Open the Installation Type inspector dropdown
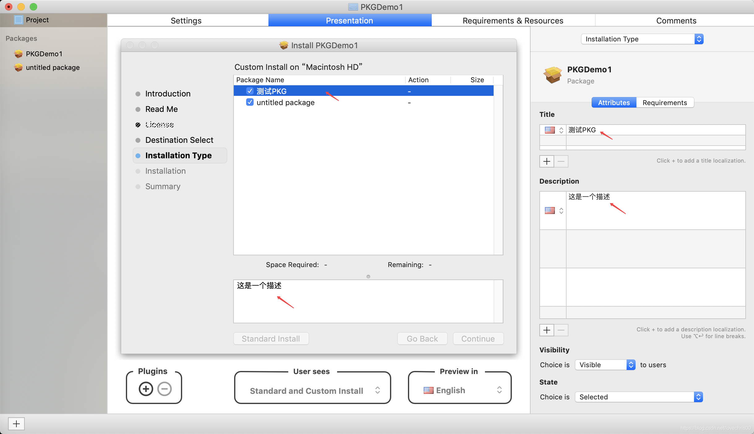754x434 pixels. pyautogui.click(x=642, y=39)
